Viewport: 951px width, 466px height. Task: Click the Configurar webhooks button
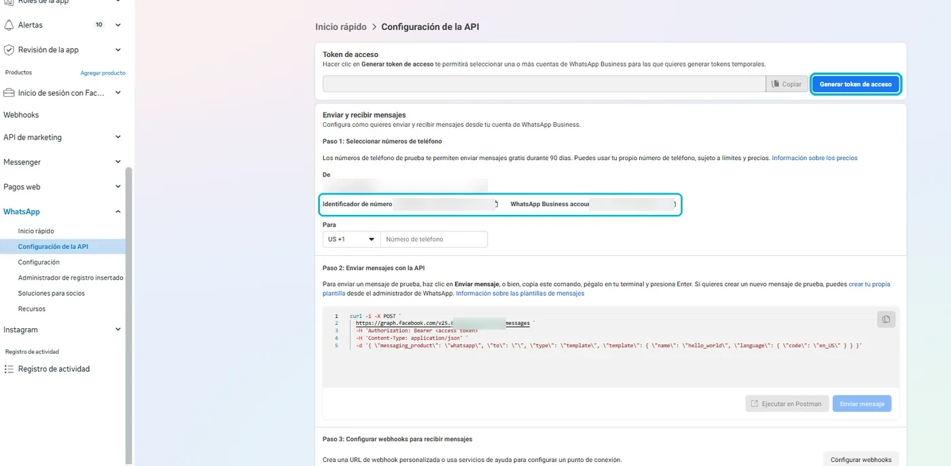(861, 460)
